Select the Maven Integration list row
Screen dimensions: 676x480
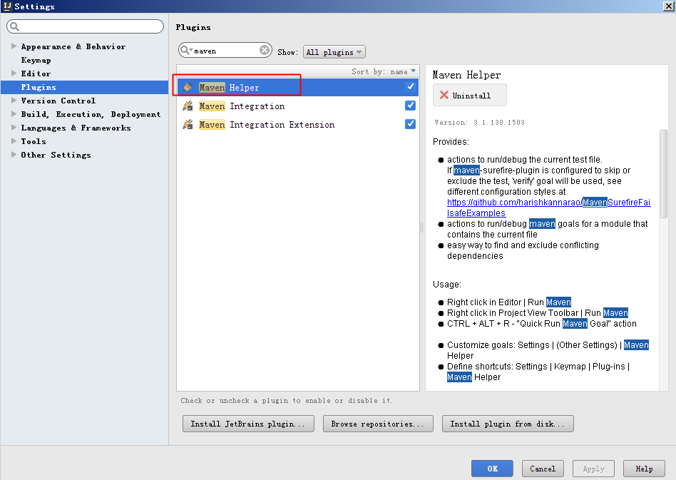[x=297, y=106]
